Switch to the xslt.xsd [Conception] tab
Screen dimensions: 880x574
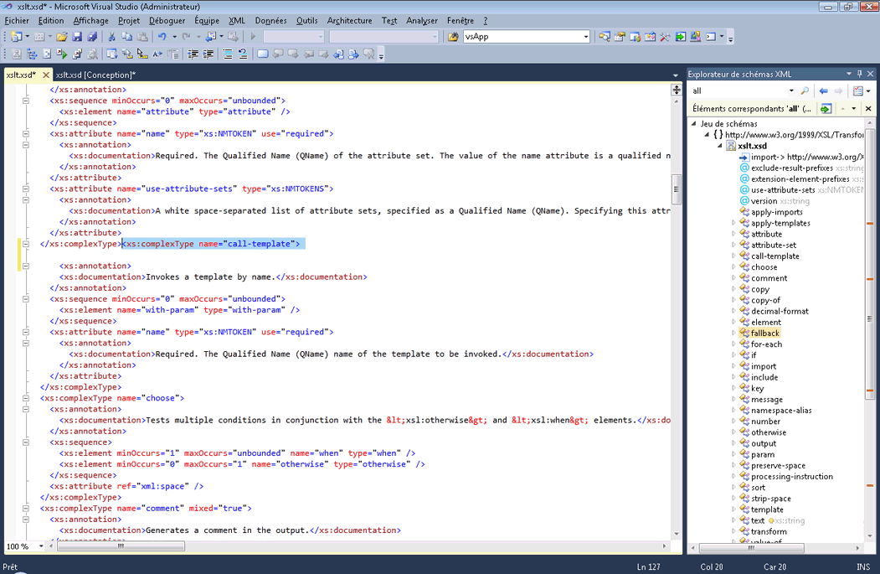coord(95,75)
